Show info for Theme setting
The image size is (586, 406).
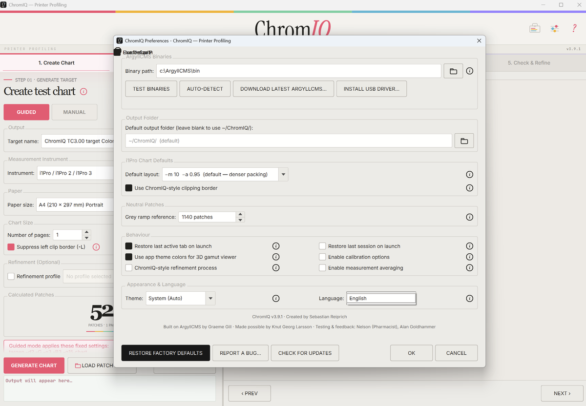276,298
